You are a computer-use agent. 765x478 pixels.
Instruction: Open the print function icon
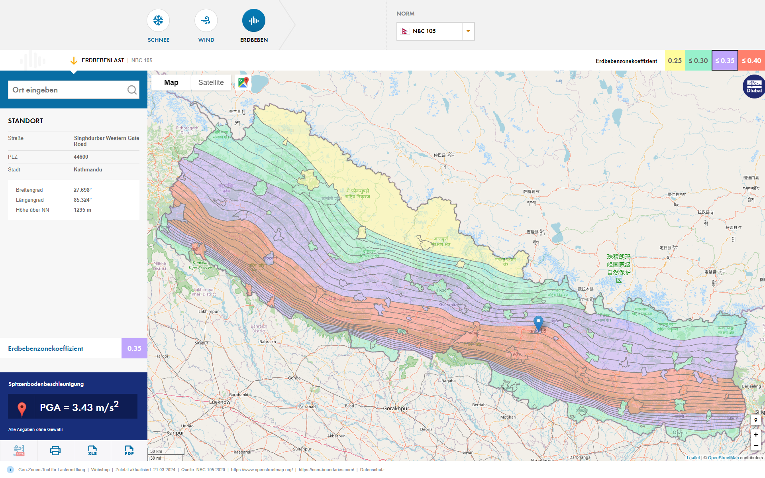[55, 450]
